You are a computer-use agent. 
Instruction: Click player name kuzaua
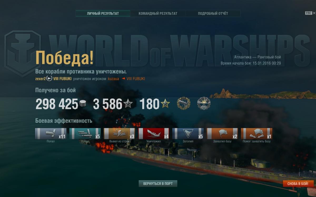click(113, 79)
